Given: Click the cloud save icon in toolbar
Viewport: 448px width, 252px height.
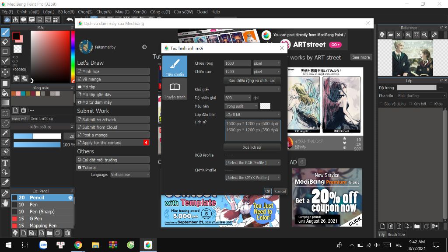Looking at the screenshot, I should pos(7,19).
